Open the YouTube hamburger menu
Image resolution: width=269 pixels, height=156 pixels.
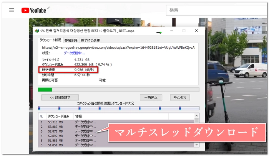pos(12,10)
